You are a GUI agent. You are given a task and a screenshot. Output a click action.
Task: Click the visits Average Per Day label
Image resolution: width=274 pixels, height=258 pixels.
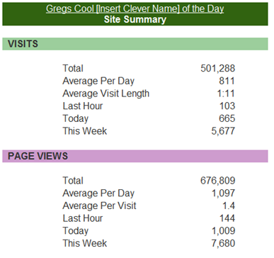click(x=98, y=81)
